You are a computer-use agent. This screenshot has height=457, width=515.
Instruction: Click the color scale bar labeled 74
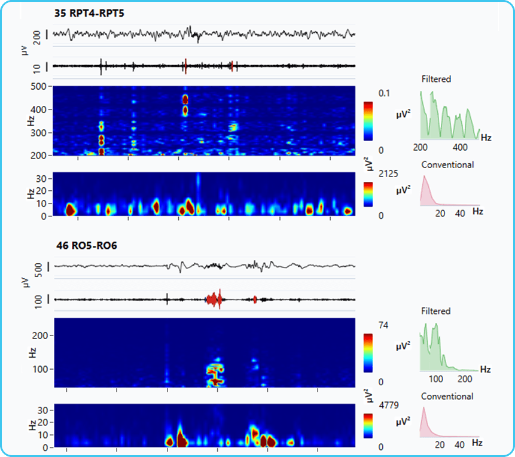368,353
